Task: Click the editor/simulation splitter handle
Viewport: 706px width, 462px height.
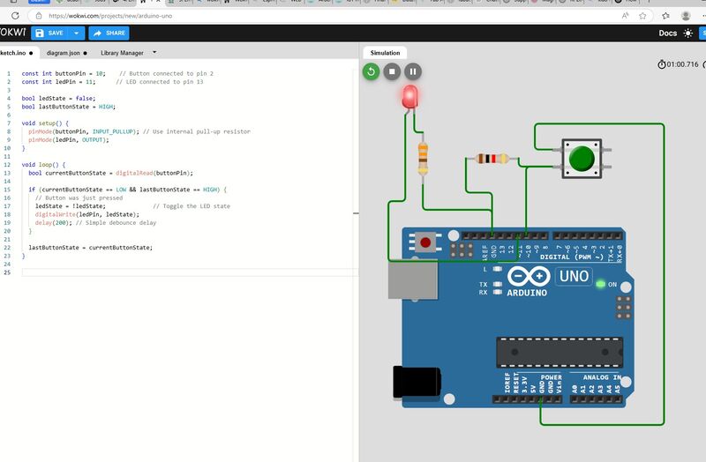Action: point(357,213)
